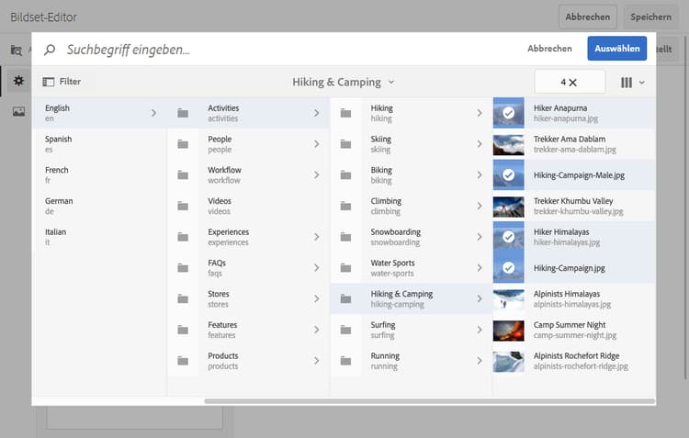This screenshot has width=689, height=438.
Task: Click Speichern in Bildset-Editor header
Action: click(x=650, y=17)
